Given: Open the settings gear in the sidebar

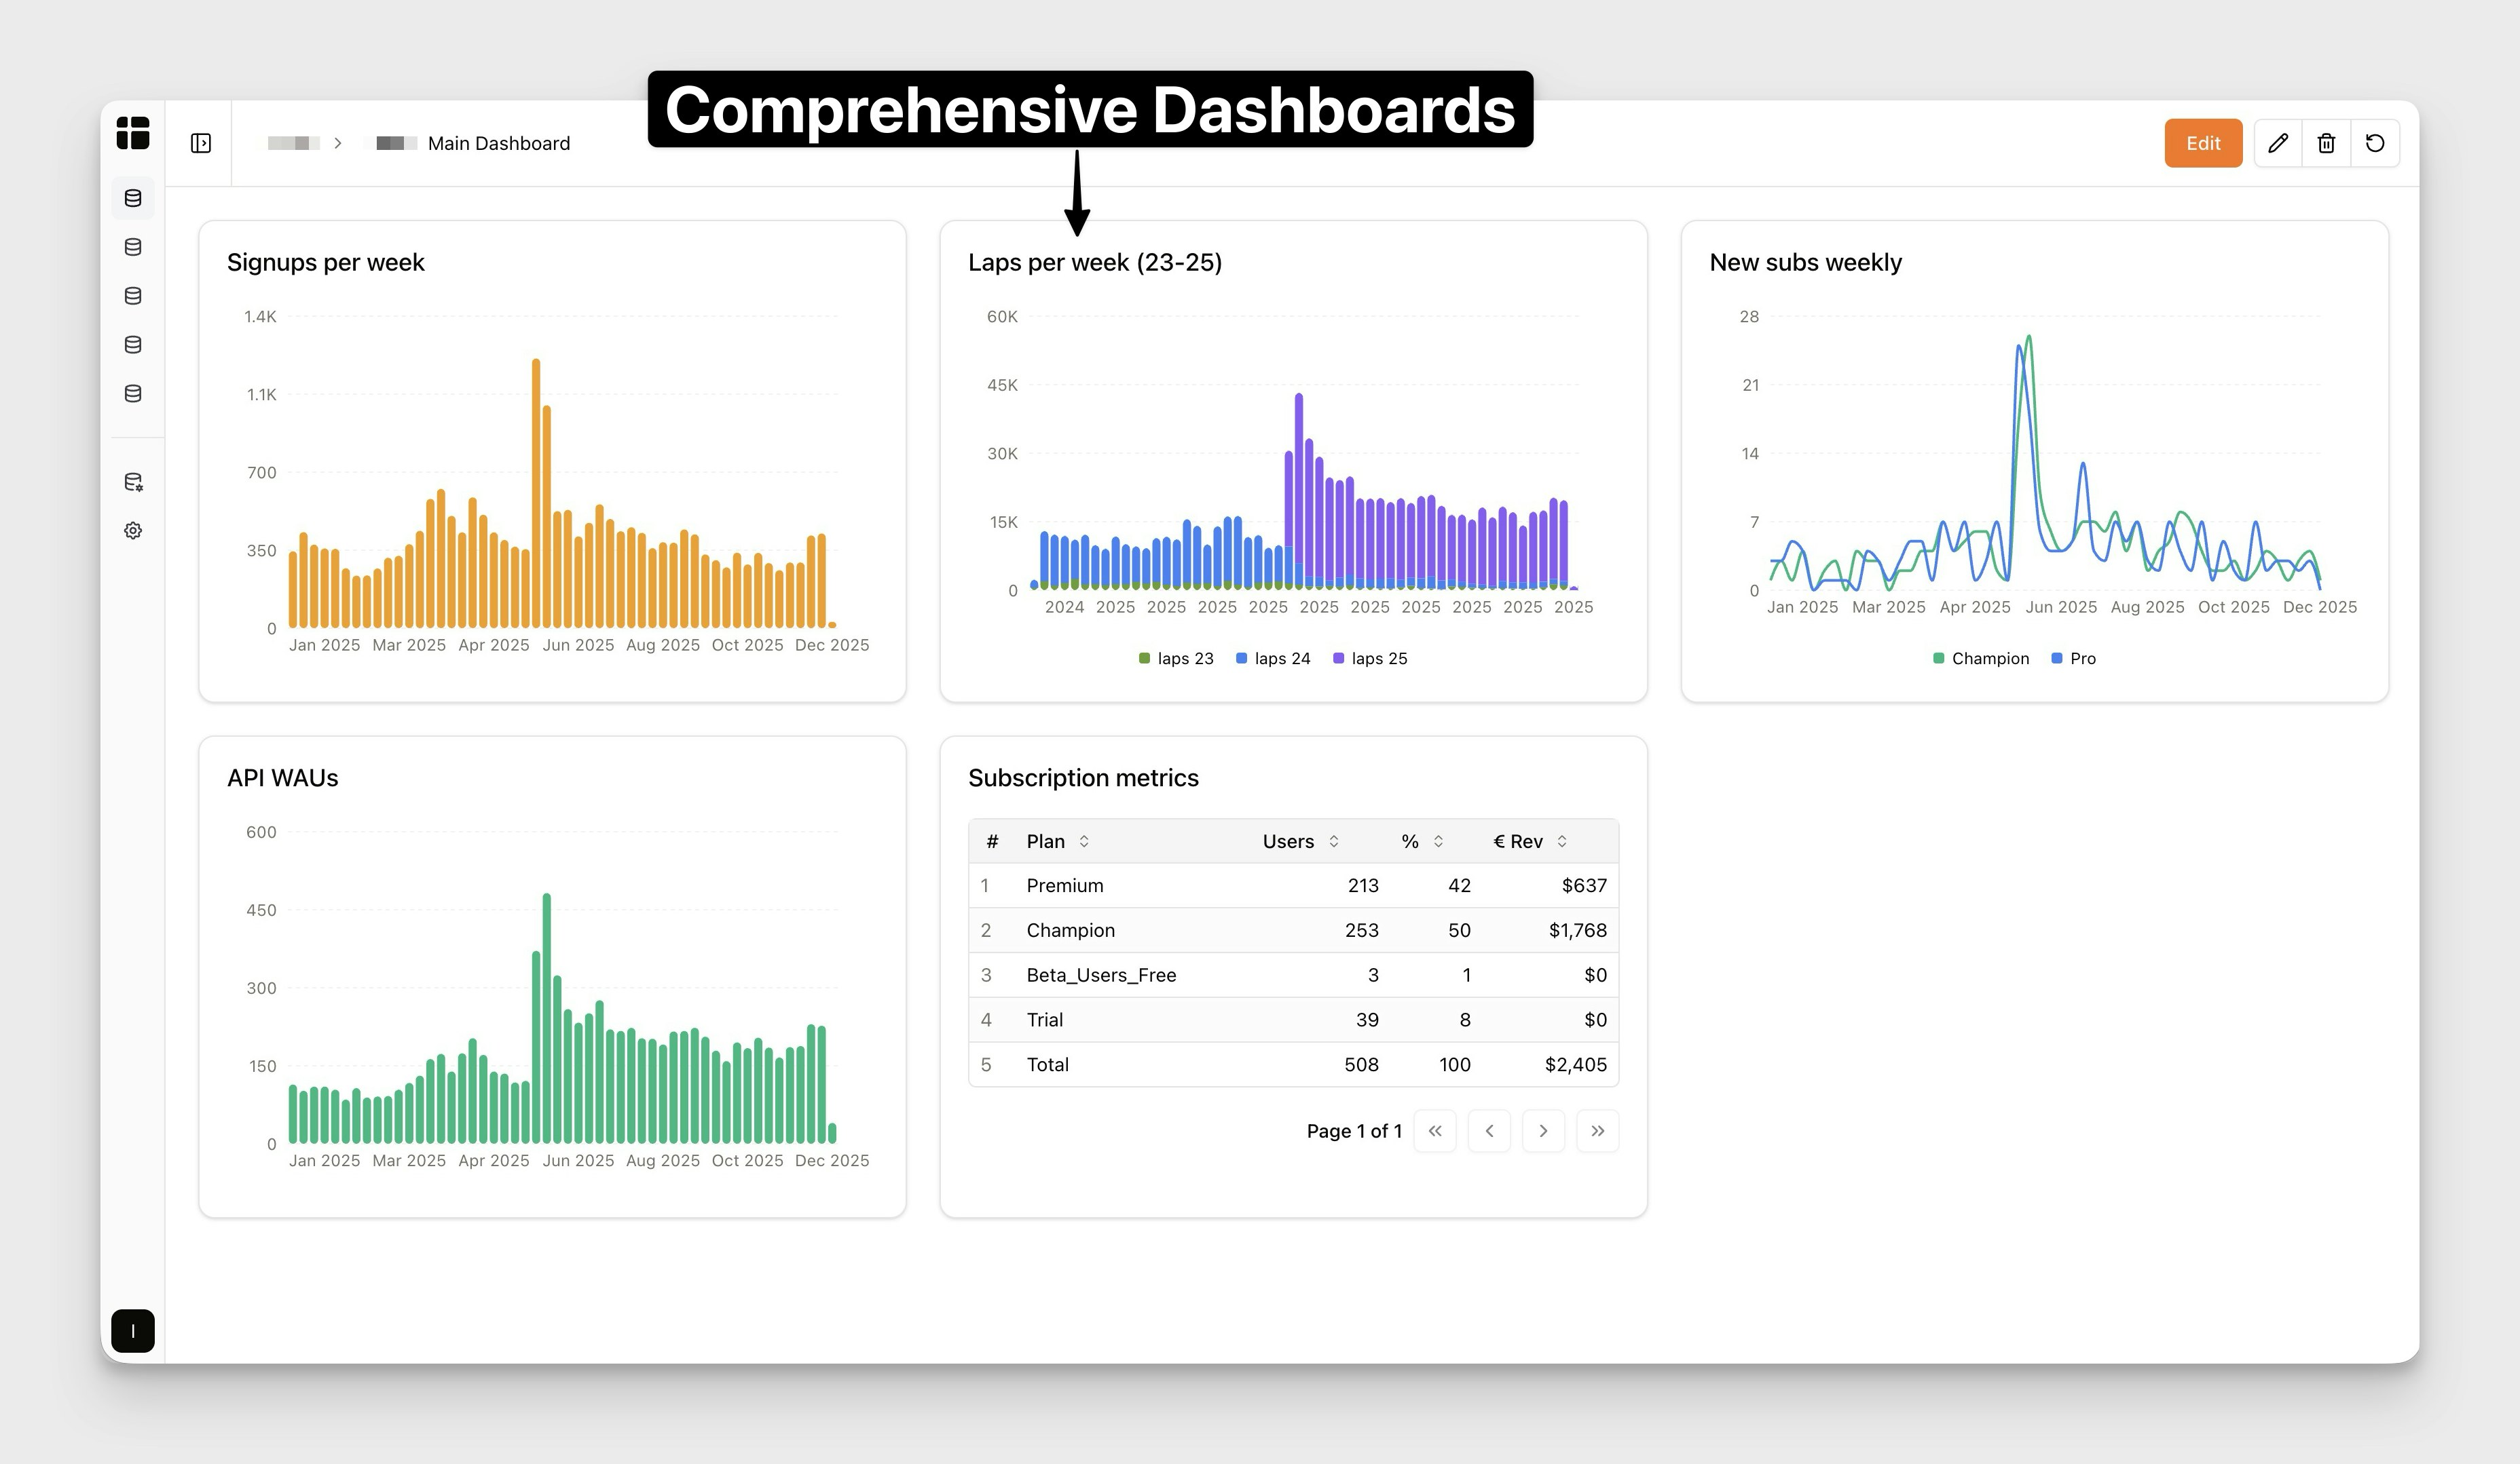Looking at the screenshot, I should (x=133, y=530).
